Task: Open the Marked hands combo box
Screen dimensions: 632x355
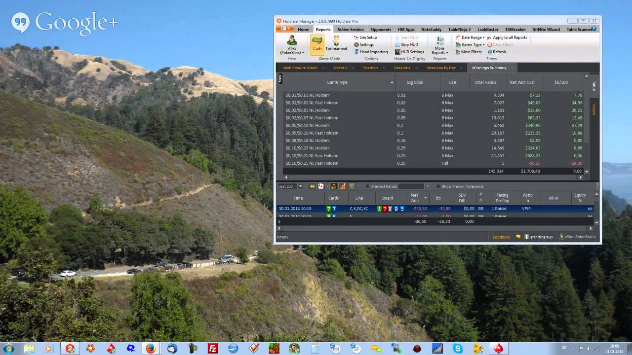Action: [414, 186]
